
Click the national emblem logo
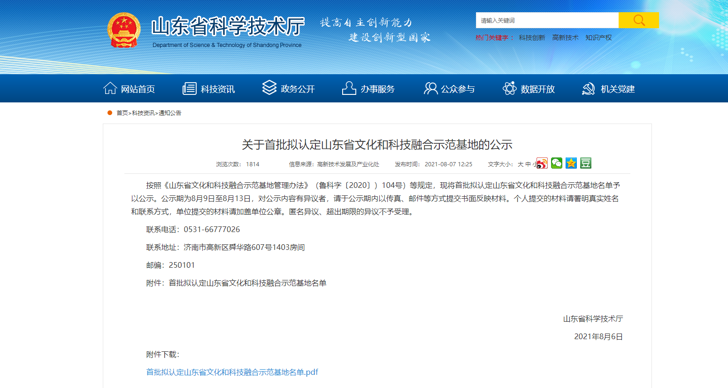(124, 30)
